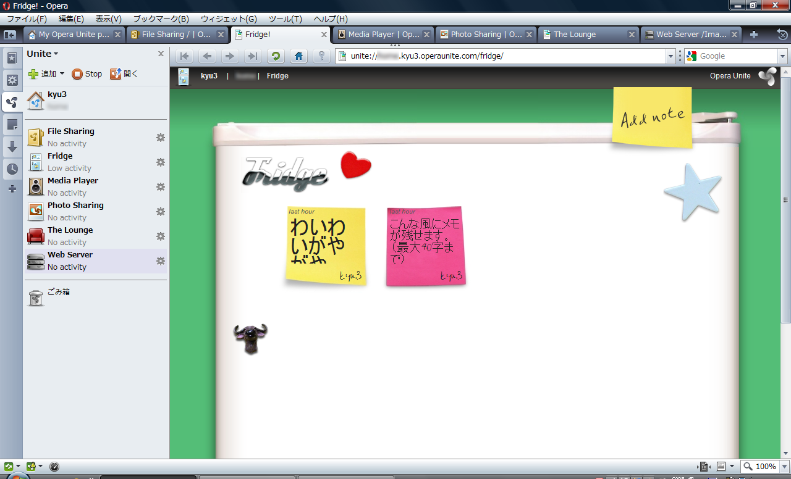Add a new panel with plus icon
Image resolution: width=791 pixels, height=479 pixels.
coord(12,189)
